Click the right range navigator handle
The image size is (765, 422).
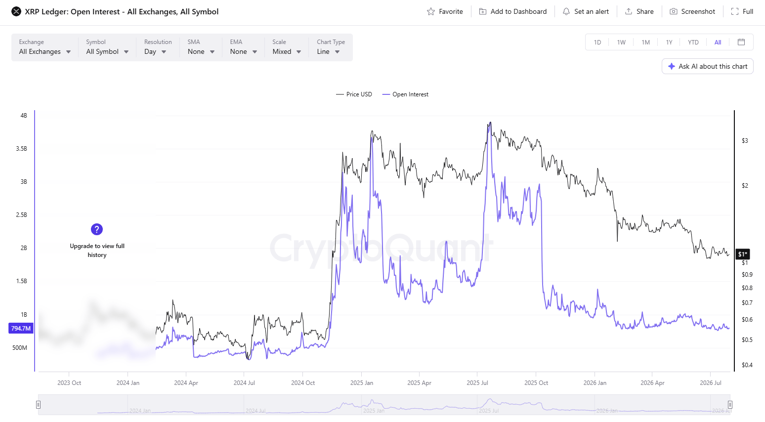pos(730,405)
